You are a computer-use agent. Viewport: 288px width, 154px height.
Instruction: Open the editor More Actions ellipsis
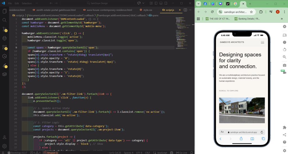click(190, 10)
